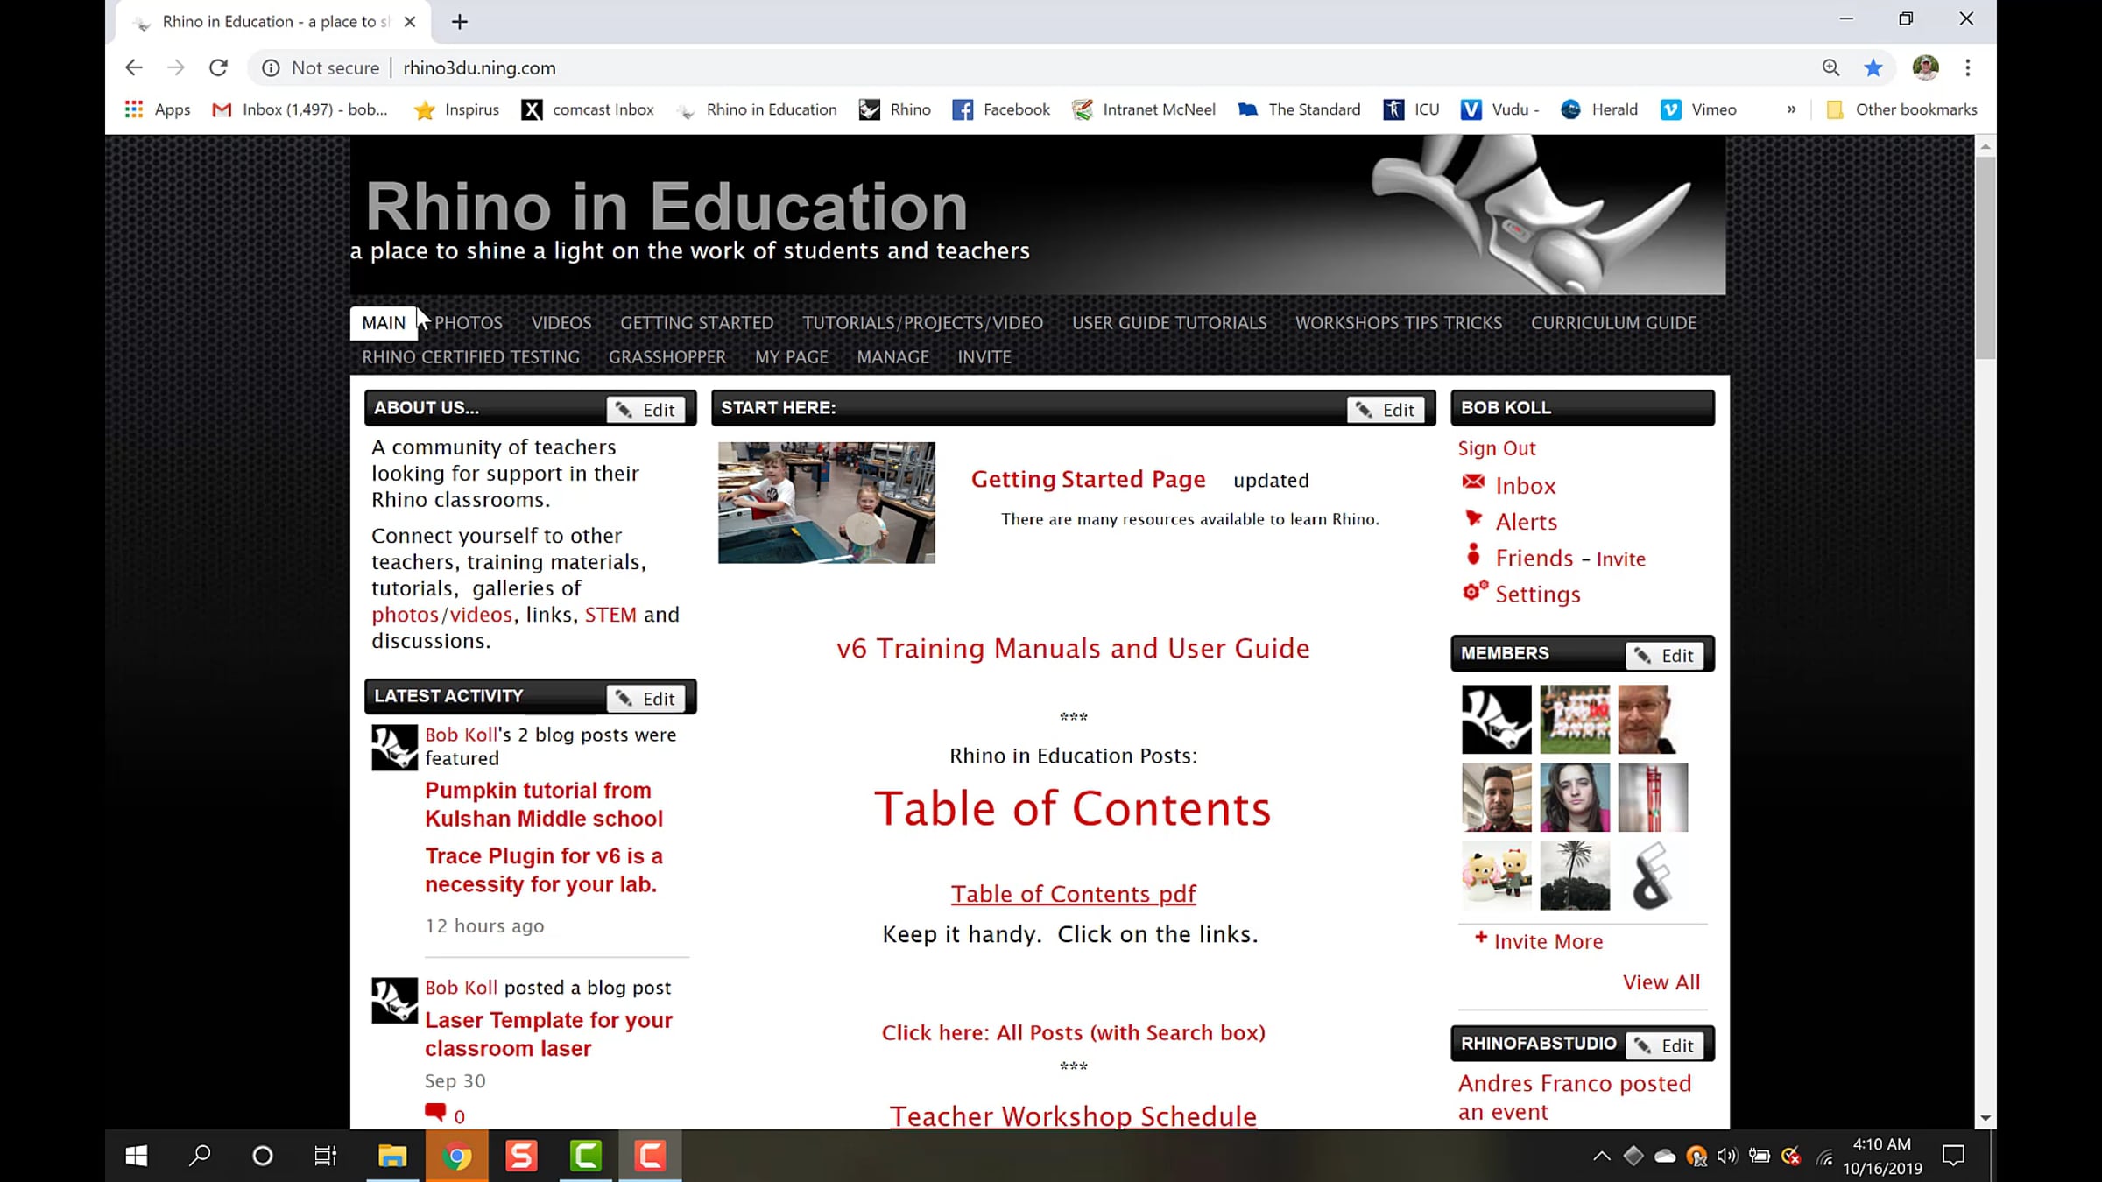Viewport: 2102px width, 1182px height.
Task: Open the Getting Started Page link
Action: point(1089,480)
